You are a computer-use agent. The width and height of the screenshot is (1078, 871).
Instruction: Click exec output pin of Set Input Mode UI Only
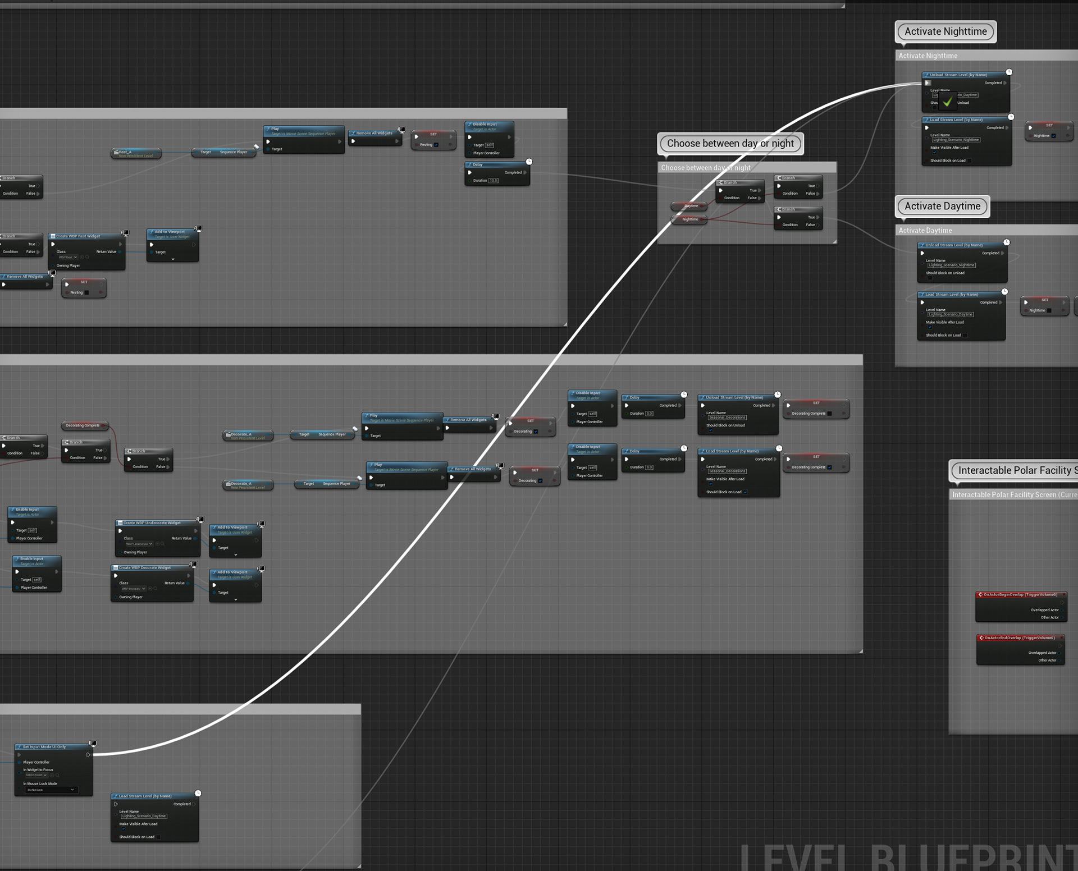(x=88, y=755)
